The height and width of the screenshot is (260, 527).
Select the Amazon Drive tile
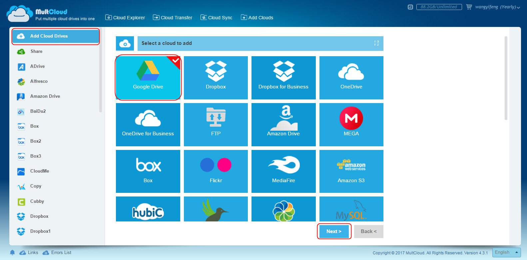(283, 125)
